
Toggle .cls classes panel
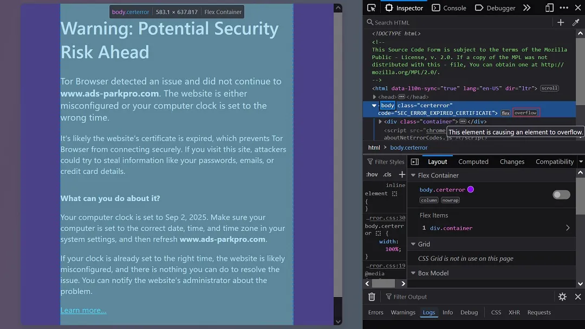click(387, 175)
